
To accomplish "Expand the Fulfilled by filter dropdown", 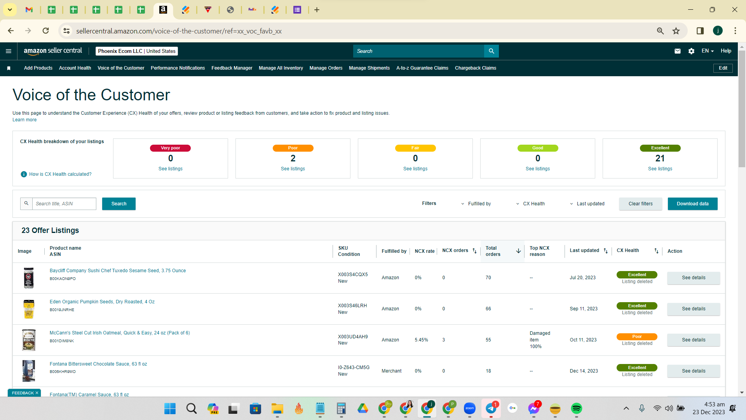I will coord(476,204).
